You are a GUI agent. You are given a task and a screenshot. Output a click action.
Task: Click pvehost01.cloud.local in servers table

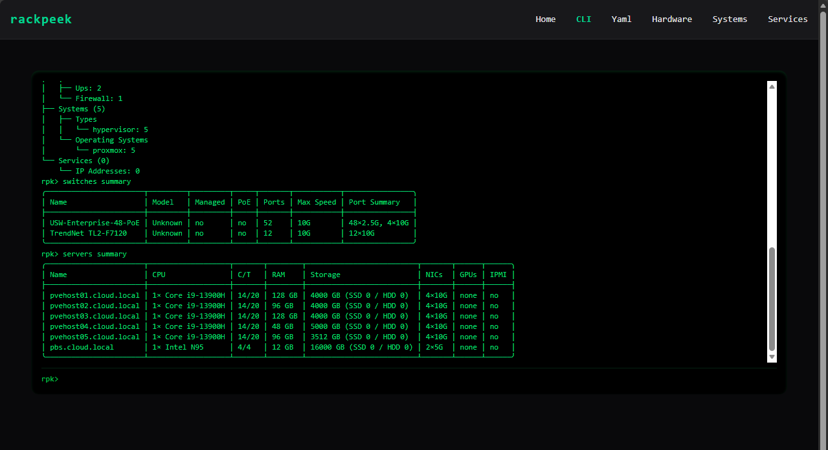pos(95,295)
